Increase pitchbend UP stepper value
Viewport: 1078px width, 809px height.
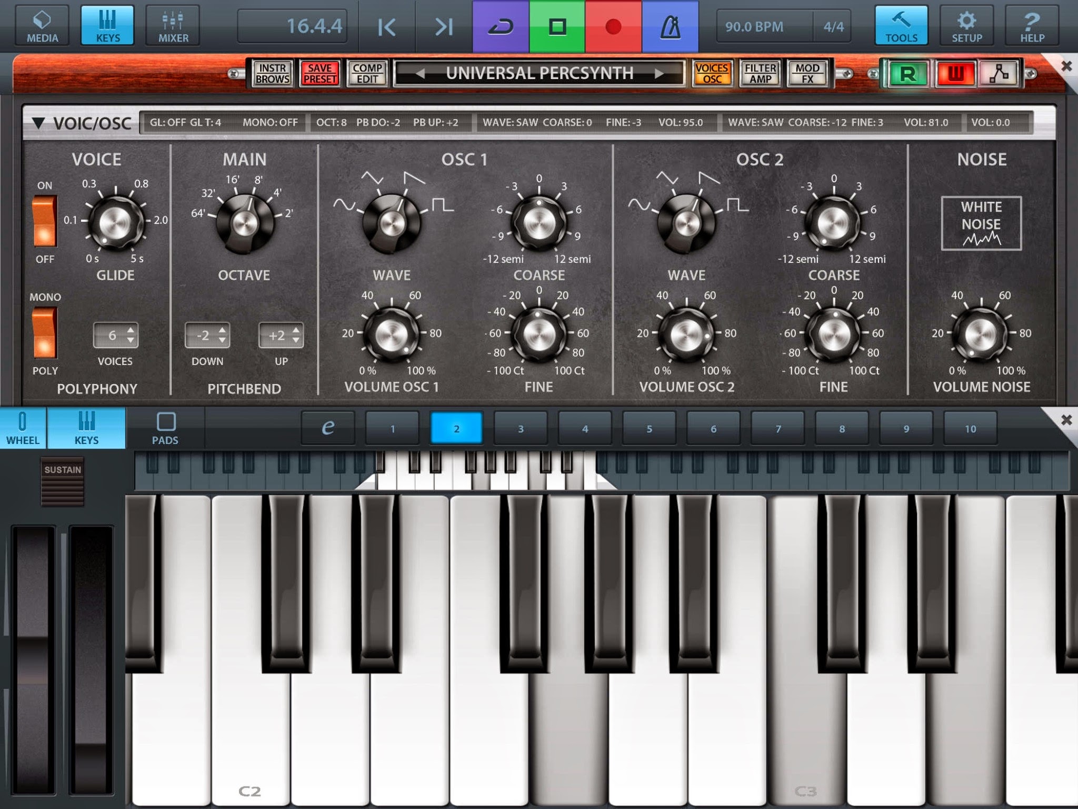click(x=296, y=330)
